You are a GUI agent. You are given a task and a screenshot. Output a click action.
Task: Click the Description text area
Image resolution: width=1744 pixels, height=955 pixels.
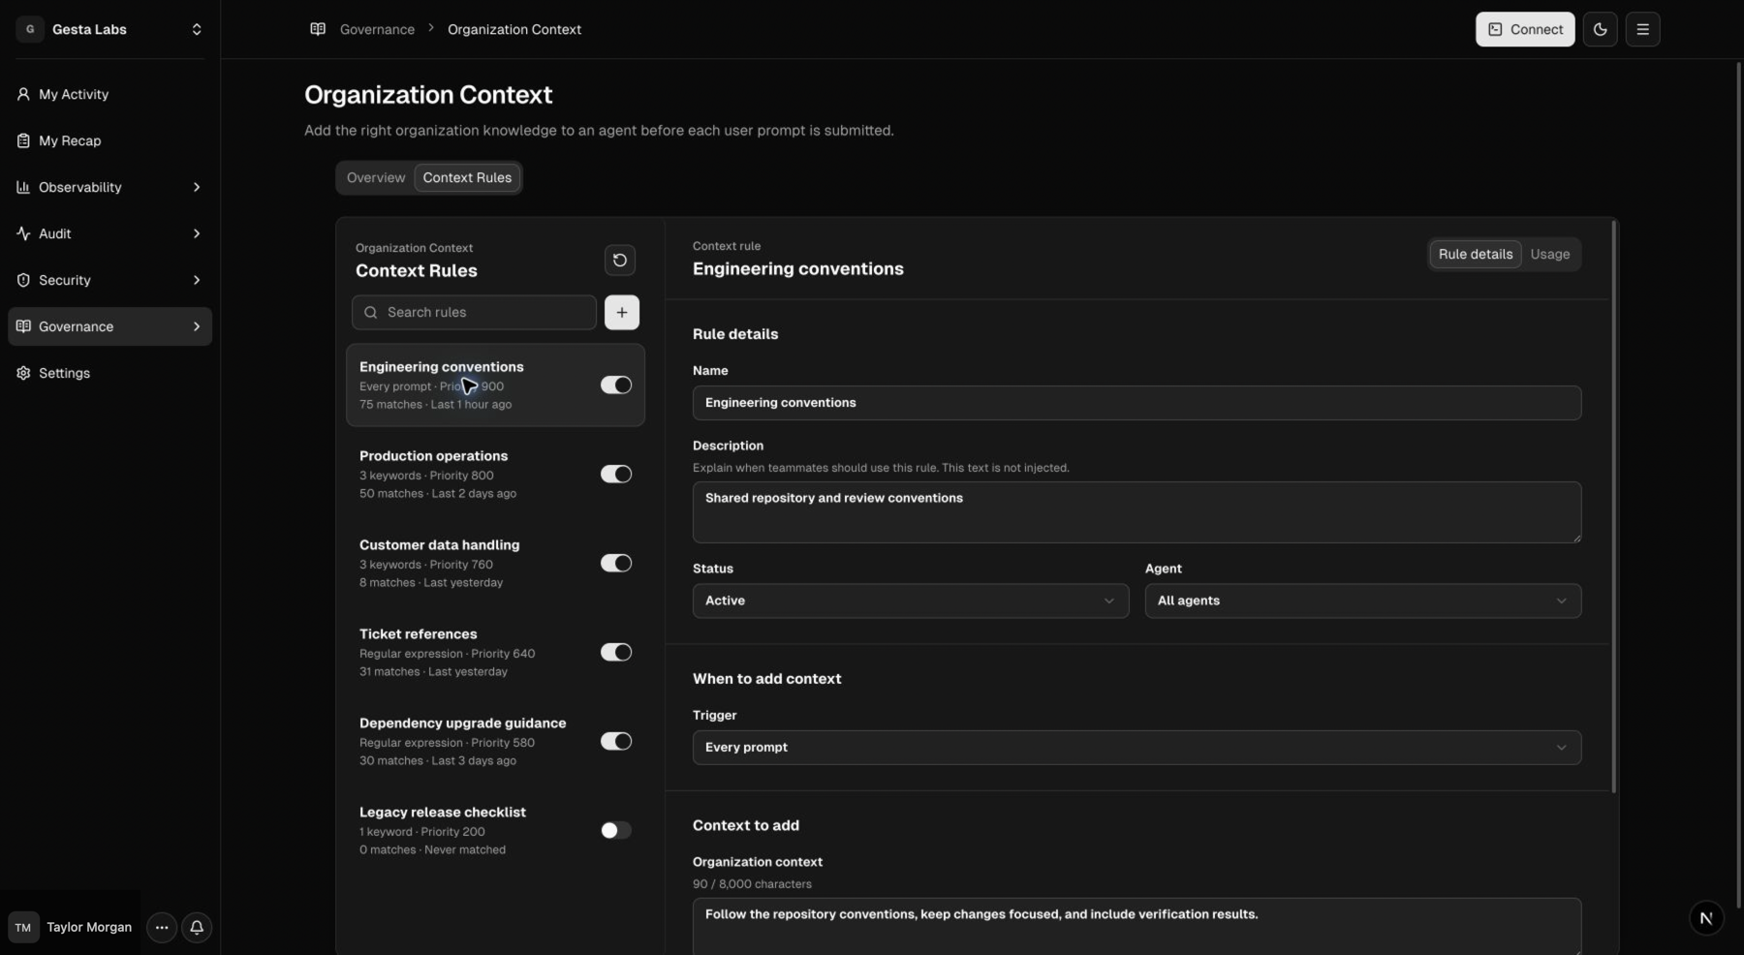1137,512
